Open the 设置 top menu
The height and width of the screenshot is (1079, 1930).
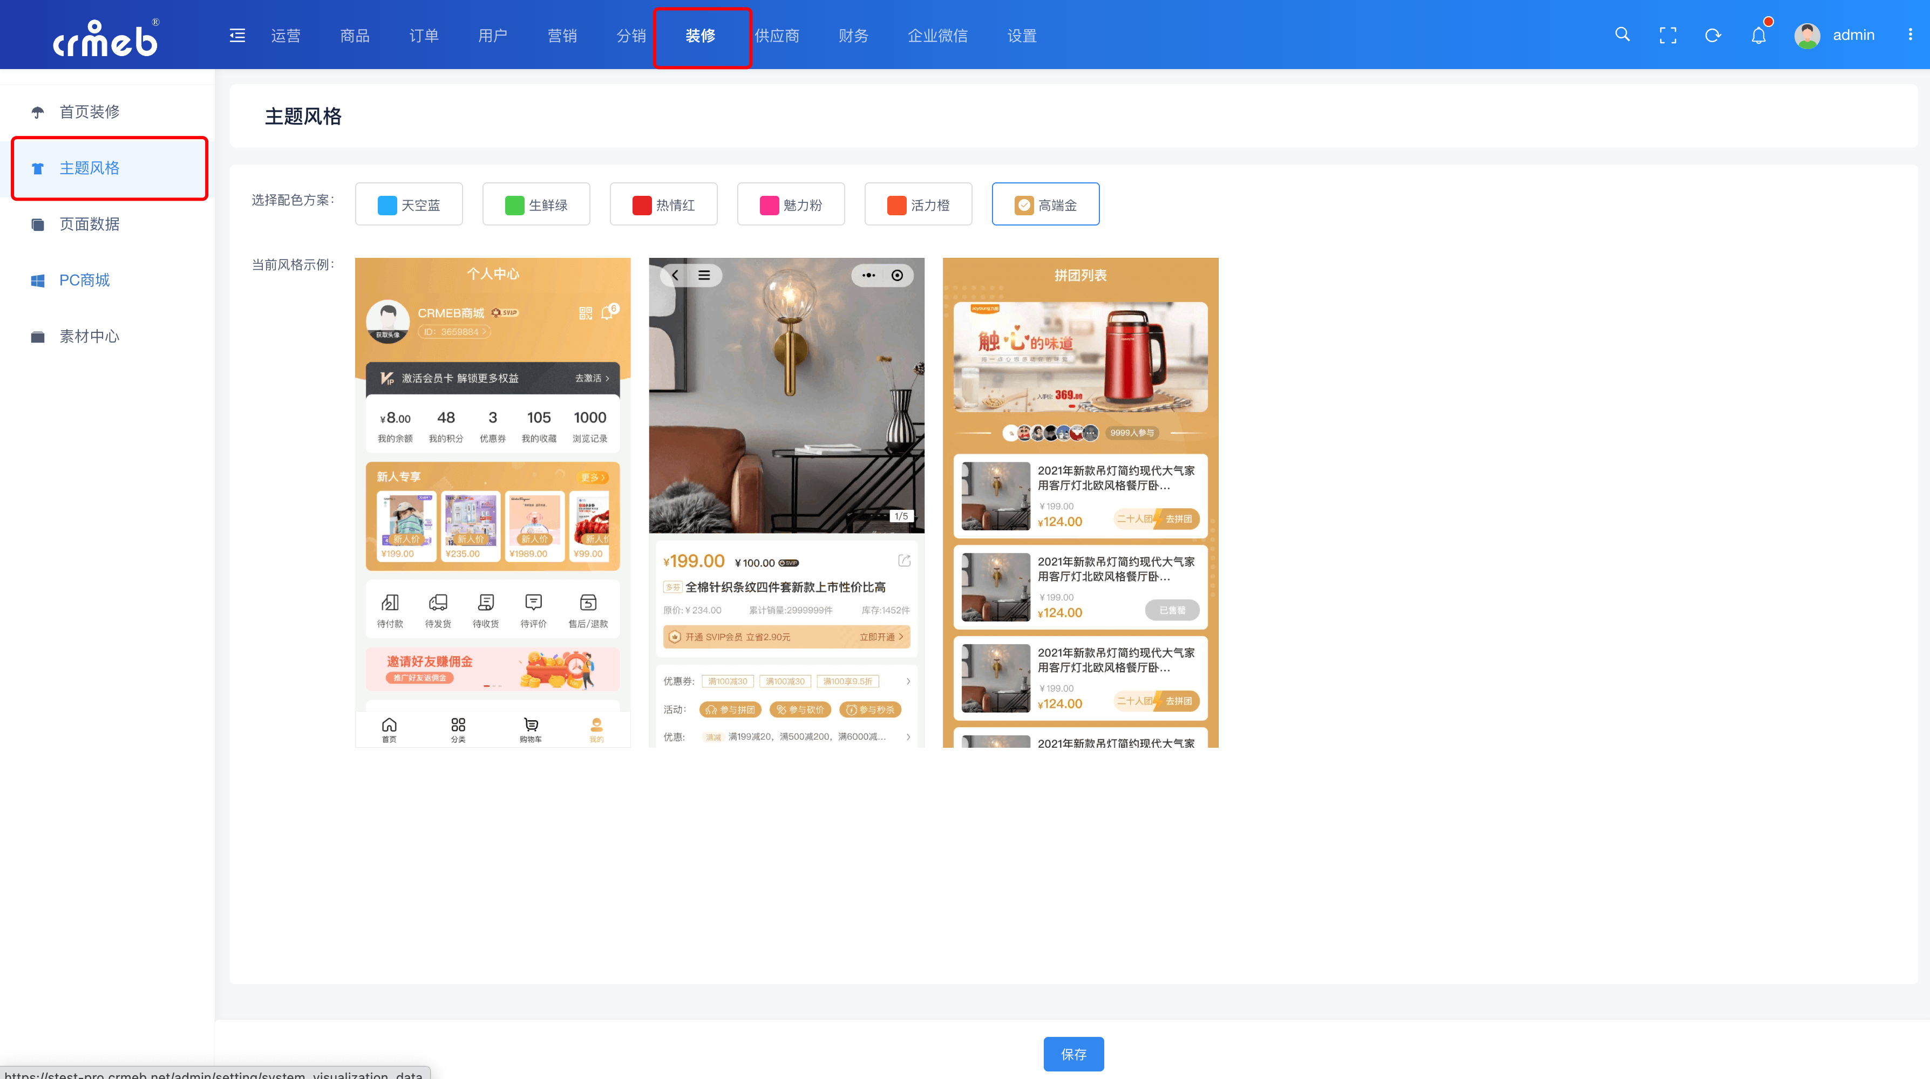1021,35
